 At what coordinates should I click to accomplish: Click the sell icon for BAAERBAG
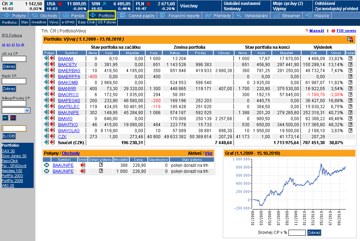point(52,70)
